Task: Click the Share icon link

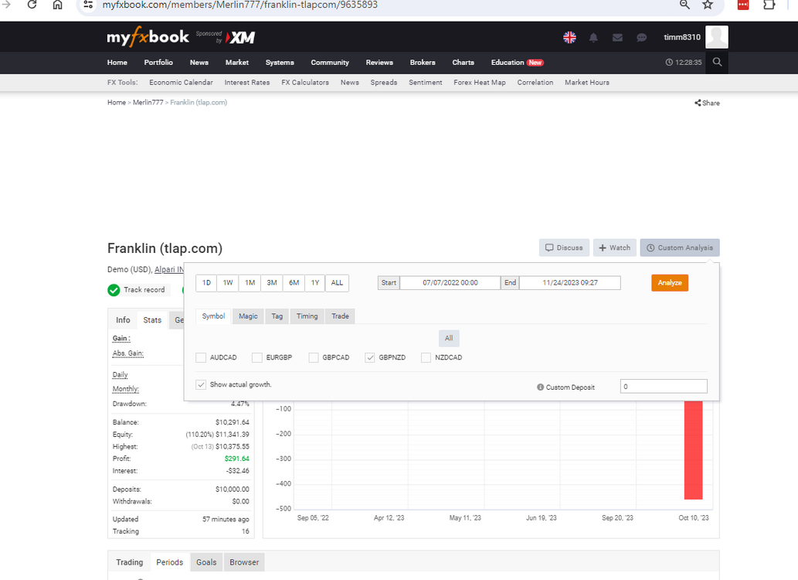Action: pyautogui.click(x=707, y=103)
